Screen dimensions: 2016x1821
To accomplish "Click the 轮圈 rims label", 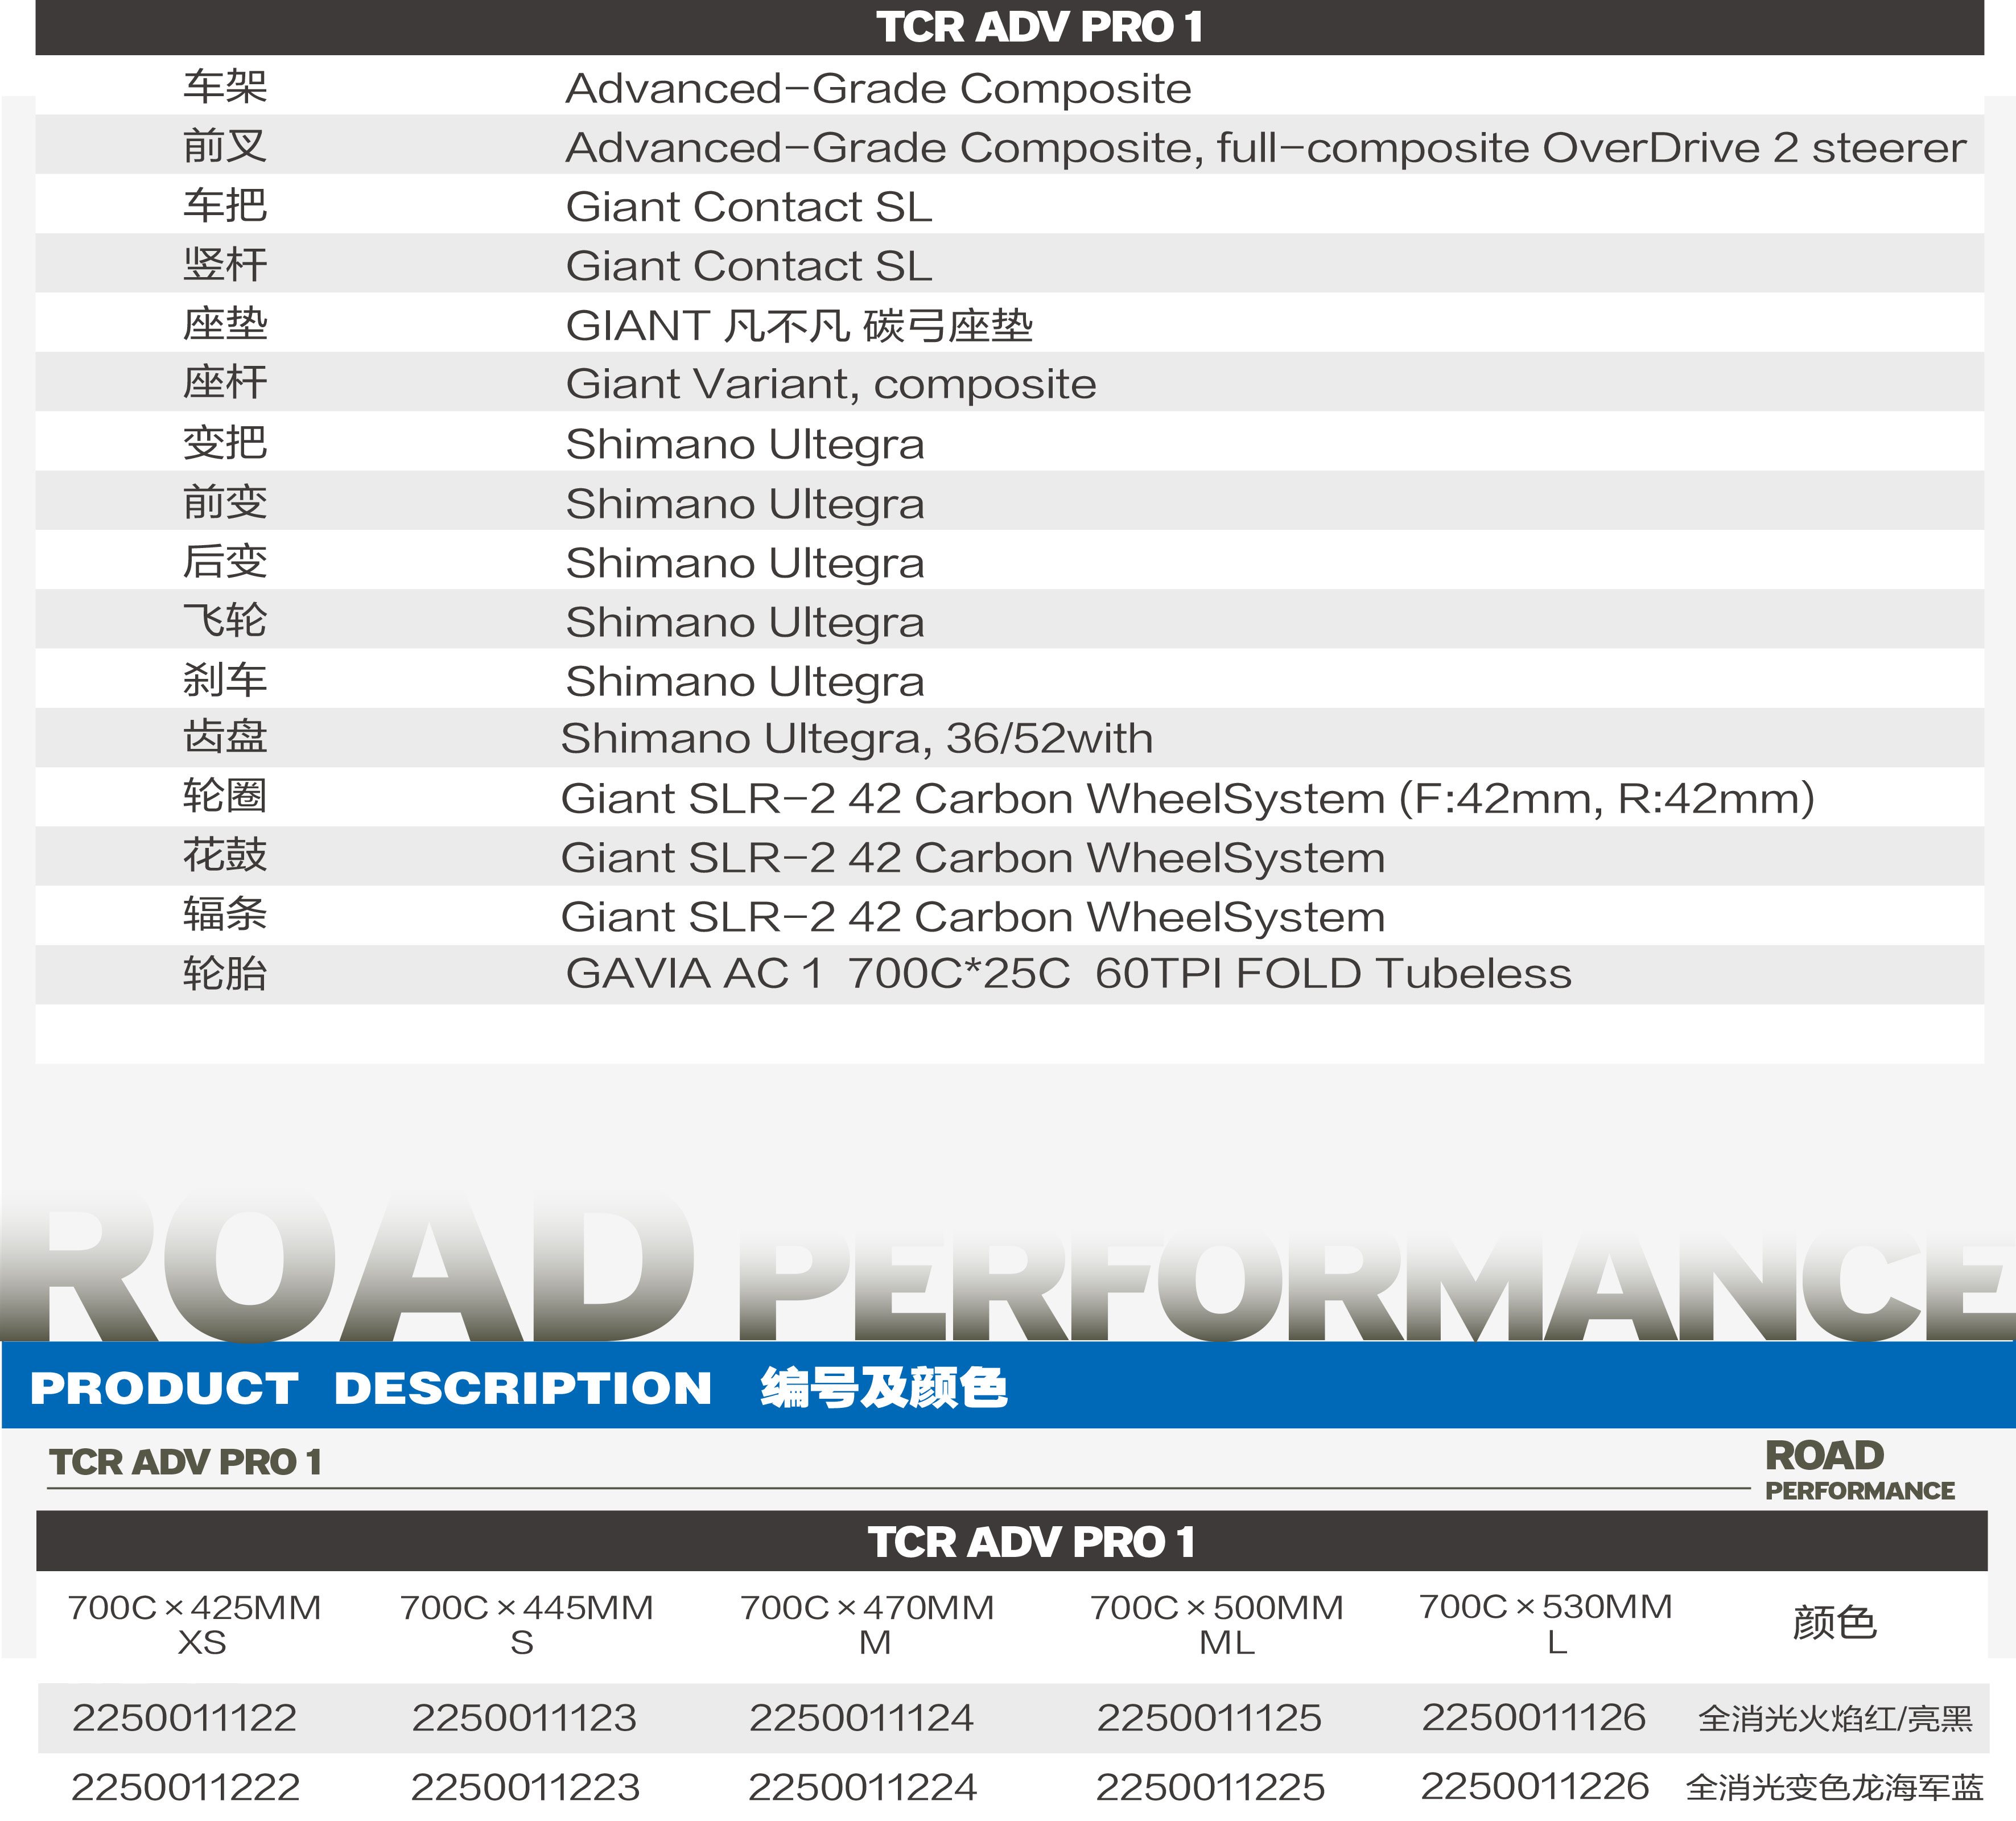I will pos(225,795).
